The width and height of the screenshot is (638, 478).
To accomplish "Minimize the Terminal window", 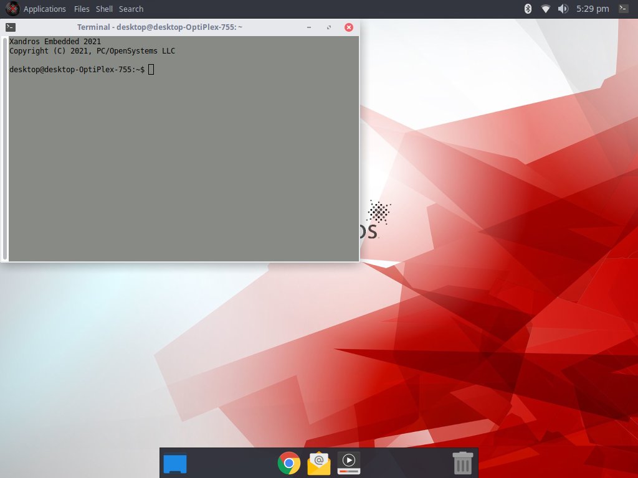I will [x=309, y=27].
